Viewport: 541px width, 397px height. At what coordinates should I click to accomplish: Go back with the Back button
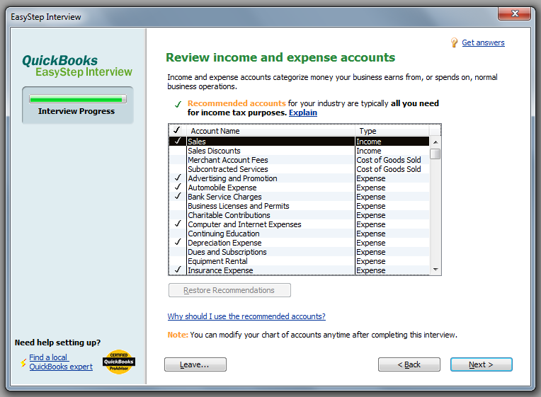[x=409, y=364]
